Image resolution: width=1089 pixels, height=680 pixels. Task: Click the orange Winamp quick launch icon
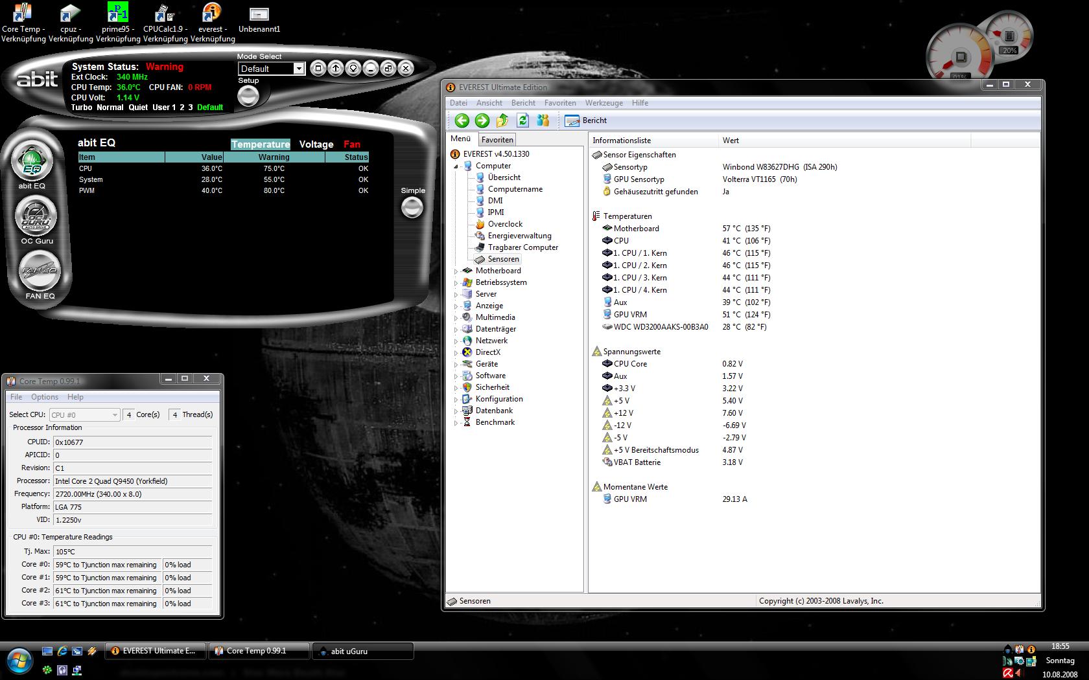point(92,651)
